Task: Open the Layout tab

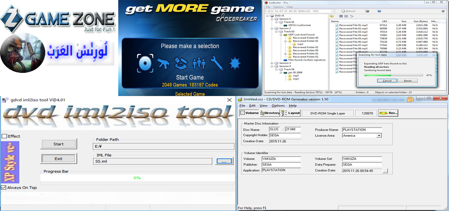Action: tap(291, 113)
